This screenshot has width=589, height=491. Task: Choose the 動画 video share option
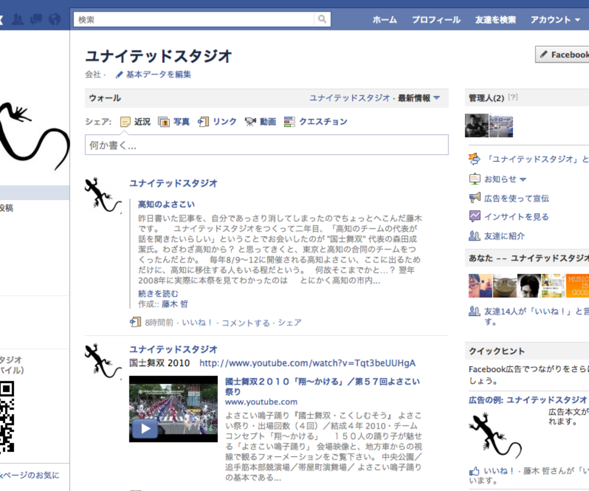[260, 122]
